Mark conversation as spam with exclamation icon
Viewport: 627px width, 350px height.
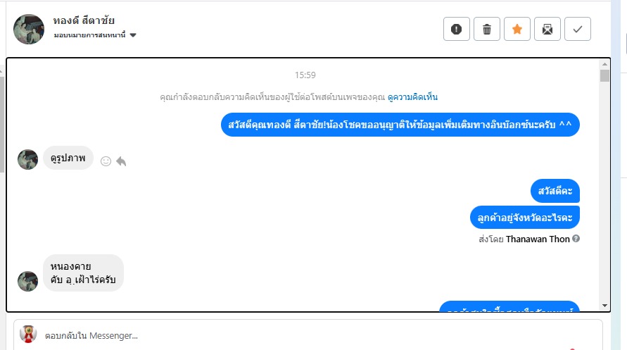[456, 29]
